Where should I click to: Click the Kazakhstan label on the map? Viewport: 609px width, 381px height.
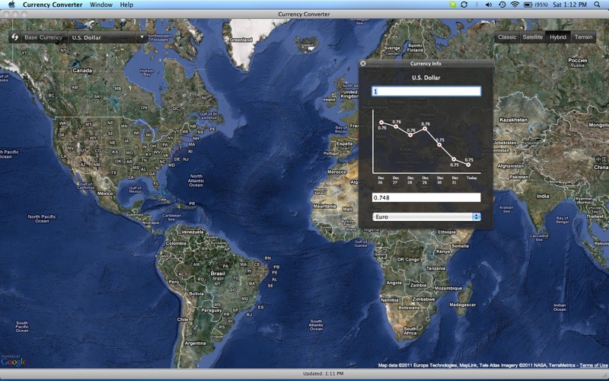click(513, 120)
